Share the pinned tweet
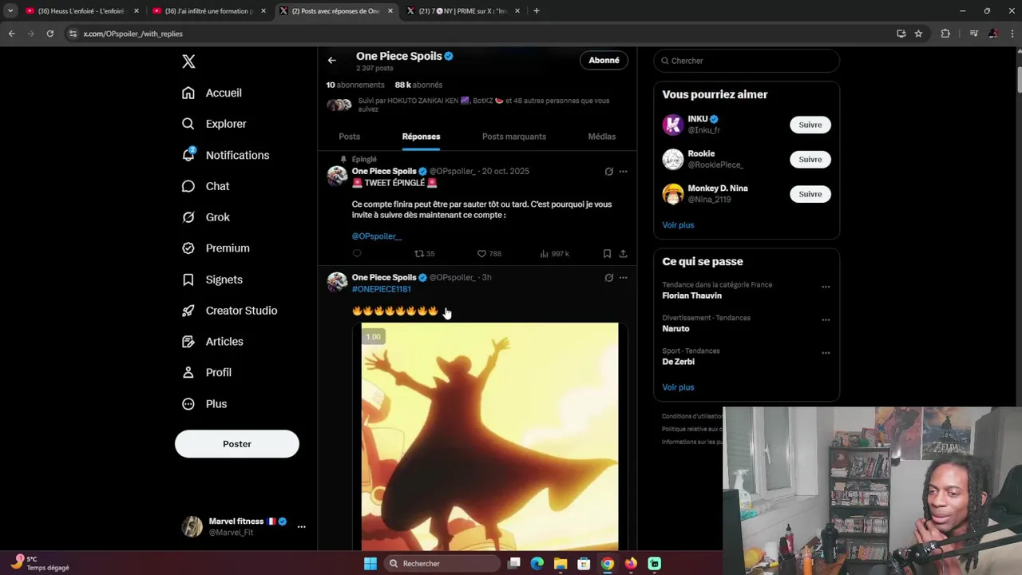The image size is (1022, 575). point(623,253)
